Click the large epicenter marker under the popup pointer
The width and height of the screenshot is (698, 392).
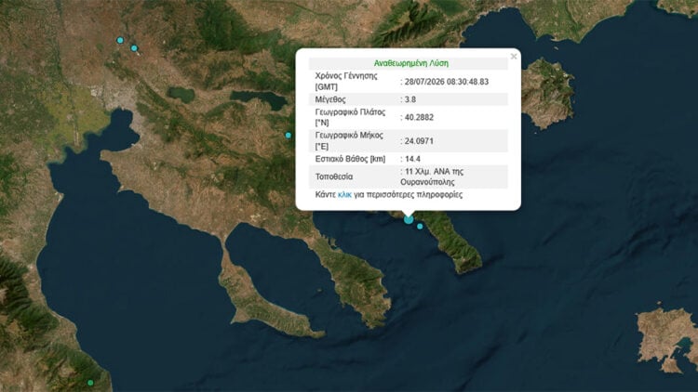[x=409, y=219]
